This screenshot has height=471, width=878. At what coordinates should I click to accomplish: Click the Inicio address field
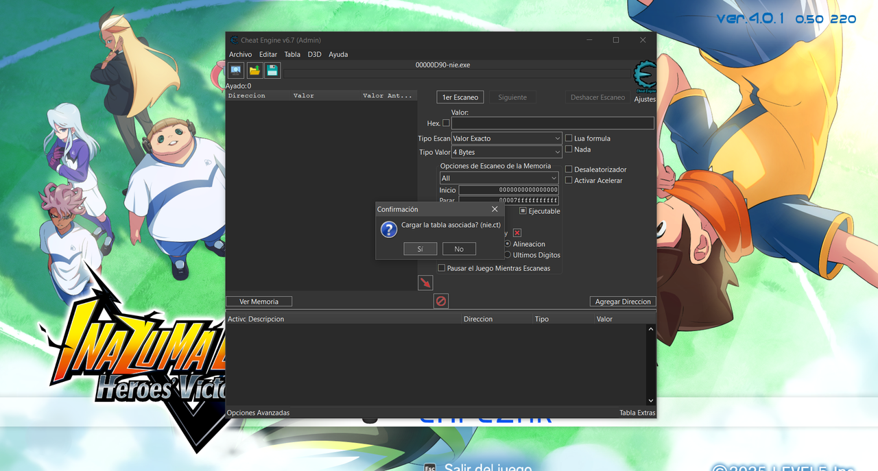pyautogui.click(x=508, y=190)
